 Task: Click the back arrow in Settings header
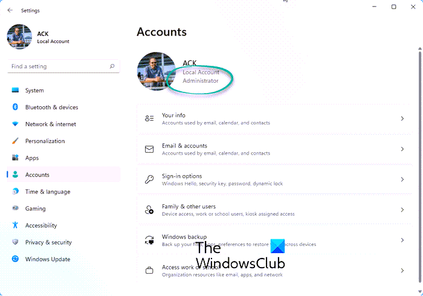[x=10, y=10]
